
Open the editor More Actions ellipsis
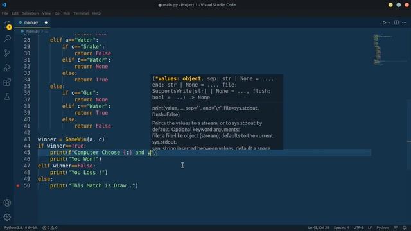tap(404, 22)
